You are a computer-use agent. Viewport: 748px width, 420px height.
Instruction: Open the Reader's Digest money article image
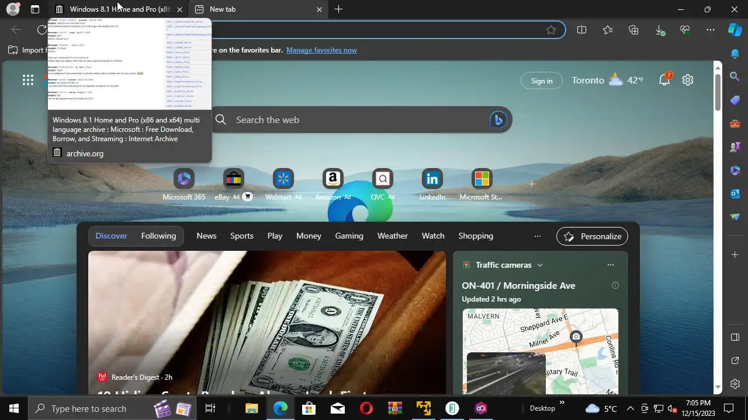point(266,323)
